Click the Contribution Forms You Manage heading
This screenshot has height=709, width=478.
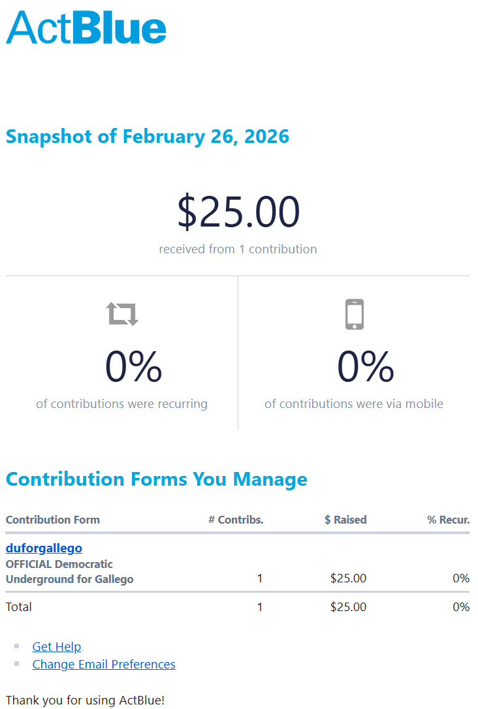coord(156,479)
